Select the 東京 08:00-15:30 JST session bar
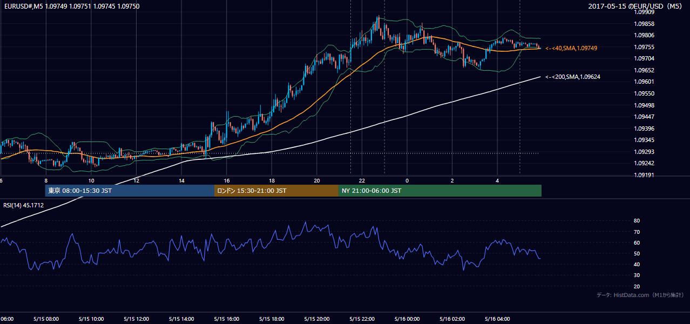This screenshot has height=324, width=690. click(130, 191)
